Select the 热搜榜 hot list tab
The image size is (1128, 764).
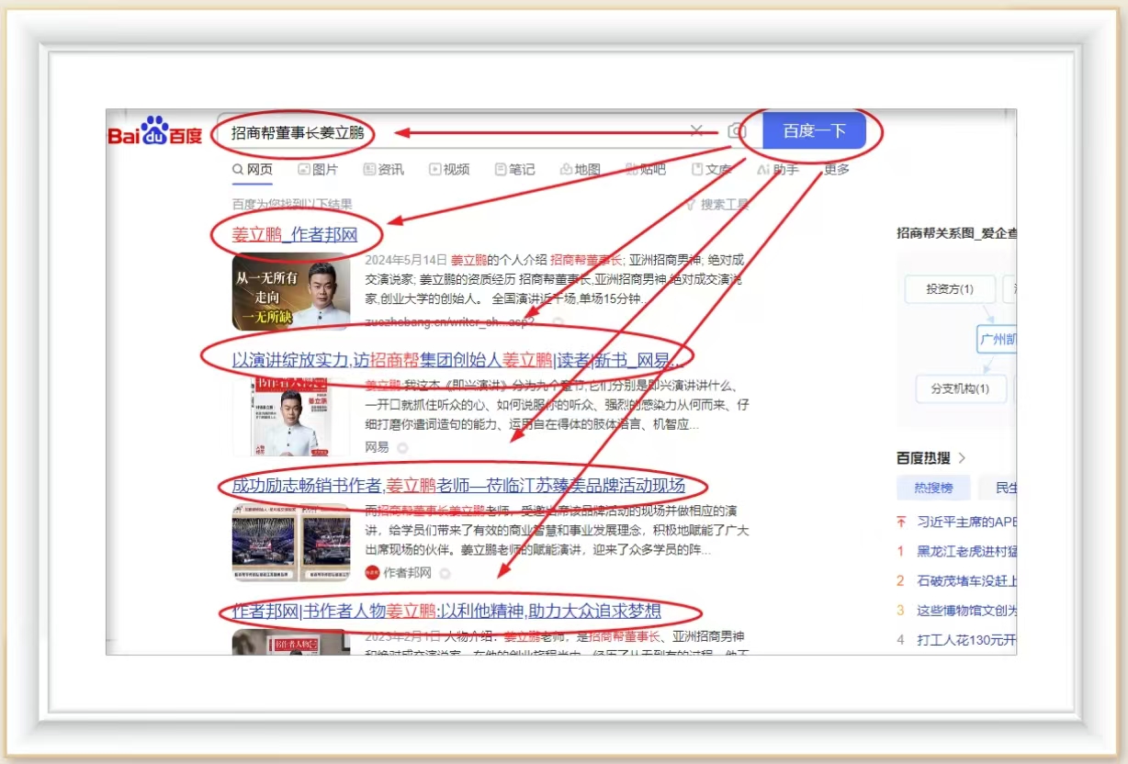(x=932, y=488)
